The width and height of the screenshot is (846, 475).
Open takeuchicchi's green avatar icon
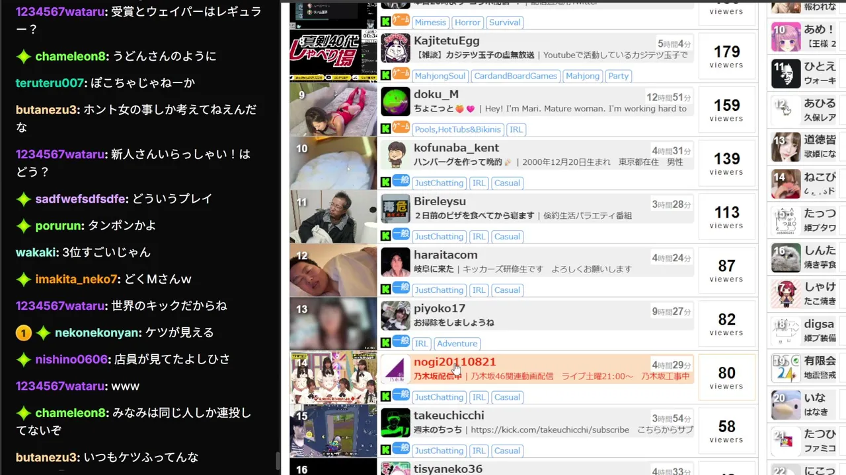[x=395, y=422]
